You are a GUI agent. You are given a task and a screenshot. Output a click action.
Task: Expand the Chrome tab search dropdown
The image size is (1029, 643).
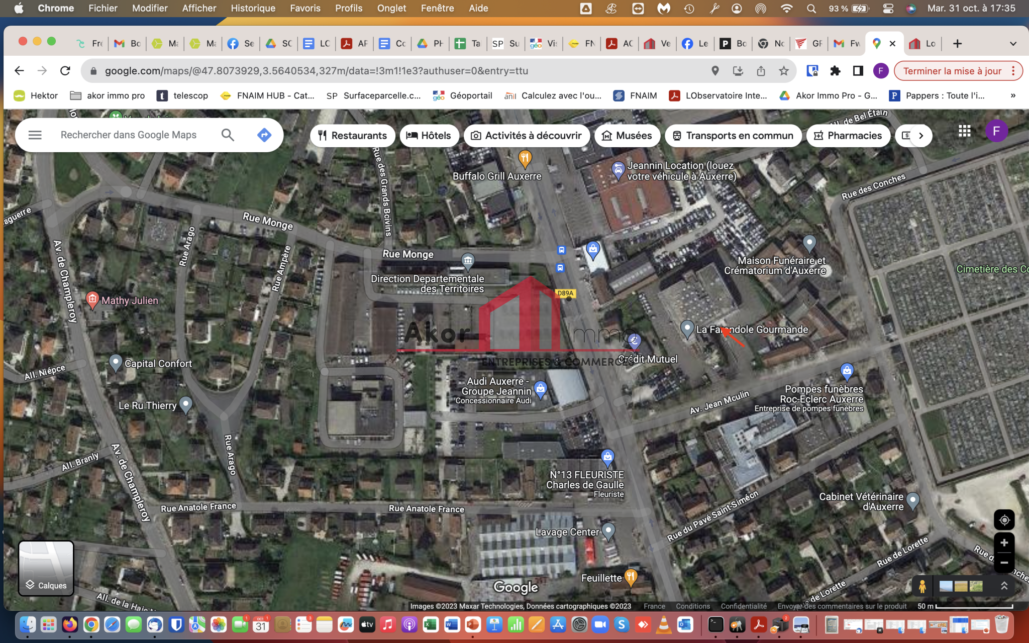(x=1013, y=44)
